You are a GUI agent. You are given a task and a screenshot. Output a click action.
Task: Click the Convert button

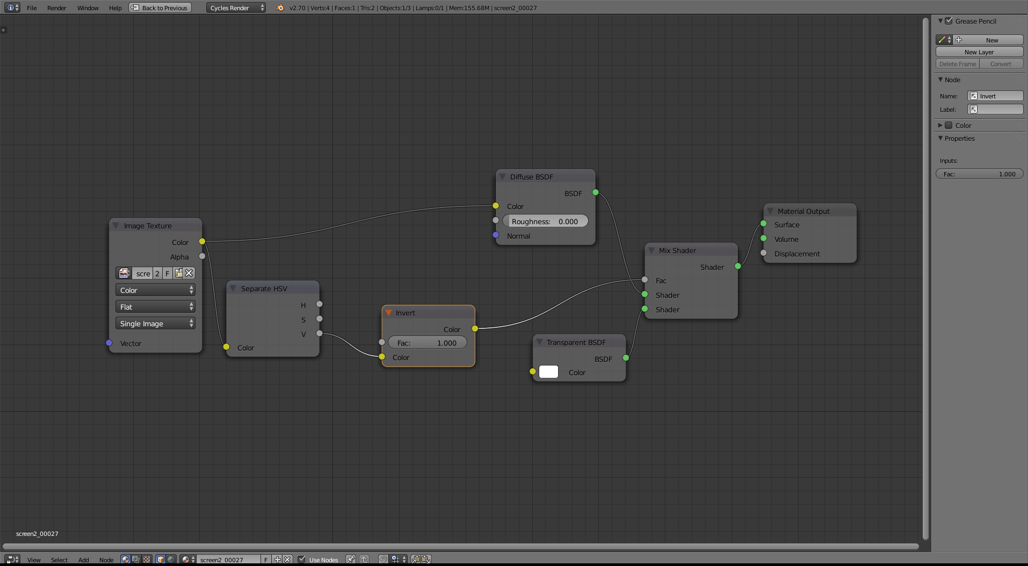click(1001, 63)
